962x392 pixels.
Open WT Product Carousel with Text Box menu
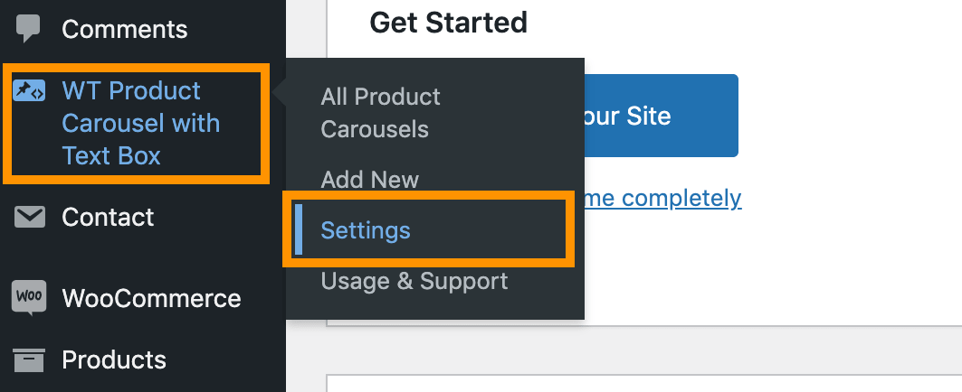(x=140, y=123)
